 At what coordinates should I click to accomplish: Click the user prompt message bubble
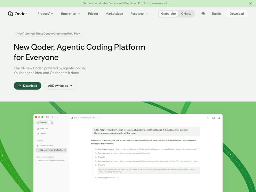pyautogui.click(x=146, y=132)
